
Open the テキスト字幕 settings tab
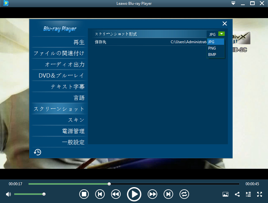tap(59, 86)
